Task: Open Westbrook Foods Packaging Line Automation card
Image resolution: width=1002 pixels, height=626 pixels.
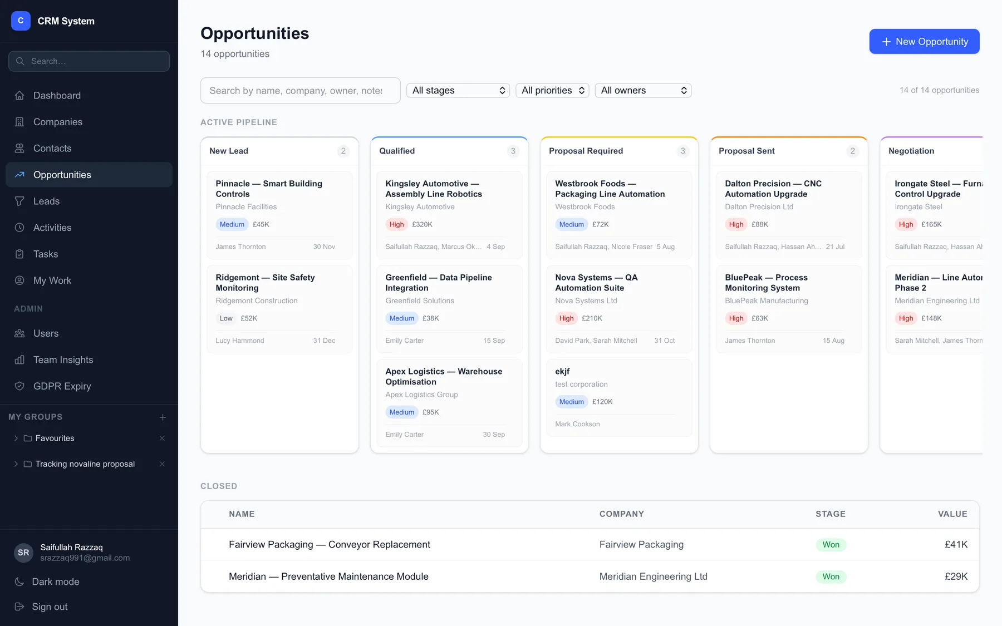Action: click(x=619, y=215)
